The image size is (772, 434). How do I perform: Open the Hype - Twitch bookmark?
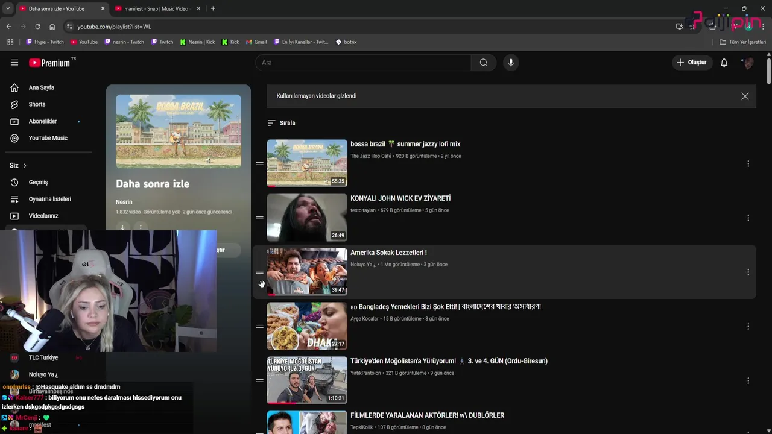coord(45,42)
